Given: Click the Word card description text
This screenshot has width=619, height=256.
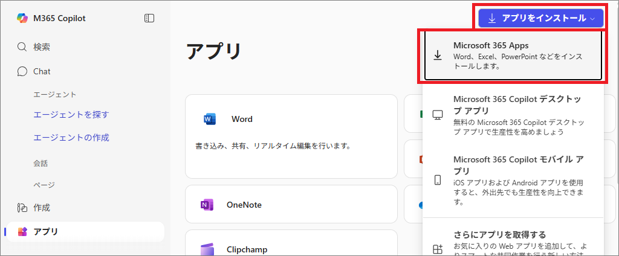Looking at the screenshot, I should tap(273, 146).
